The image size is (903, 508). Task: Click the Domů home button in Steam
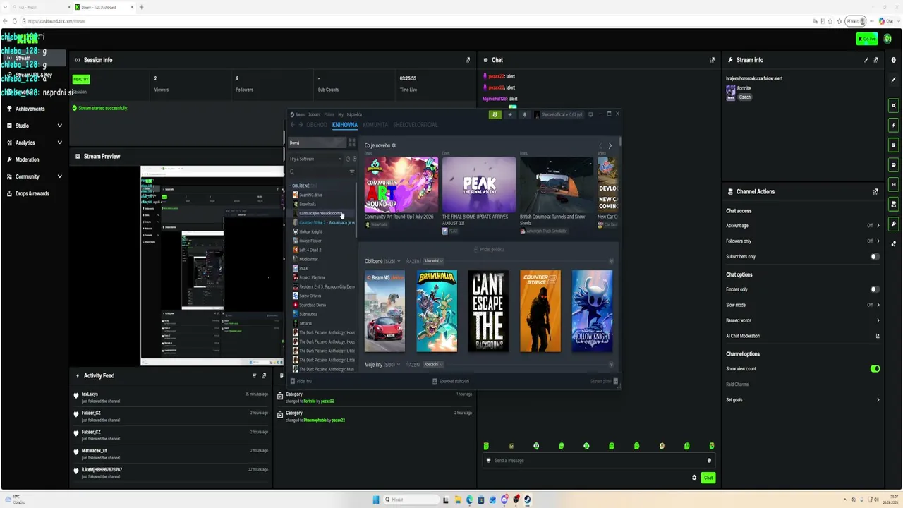317,143
